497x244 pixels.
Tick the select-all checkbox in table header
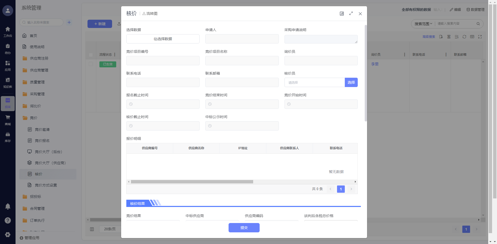tap(91, 55)
